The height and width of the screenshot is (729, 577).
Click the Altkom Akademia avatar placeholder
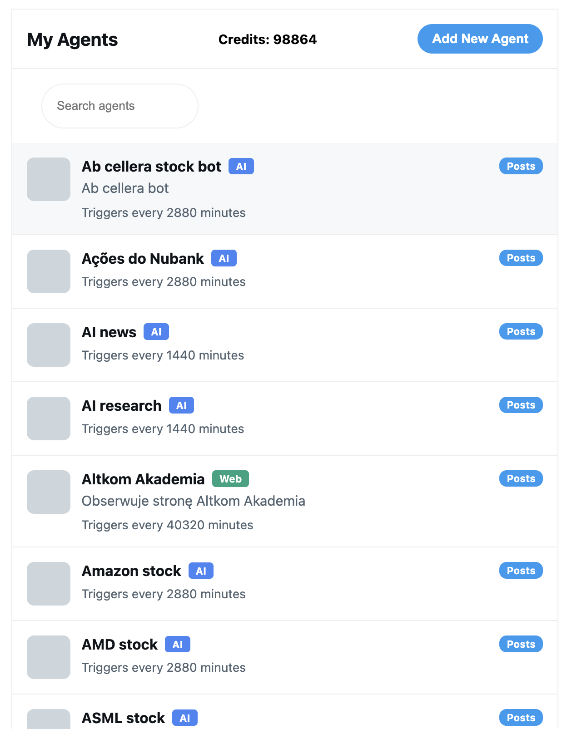48,492
